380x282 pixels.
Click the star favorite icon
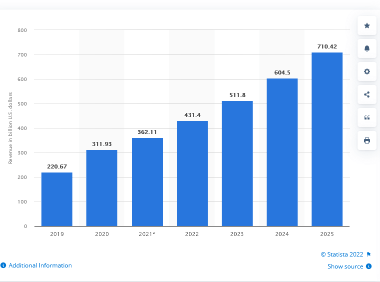(367, 25)
